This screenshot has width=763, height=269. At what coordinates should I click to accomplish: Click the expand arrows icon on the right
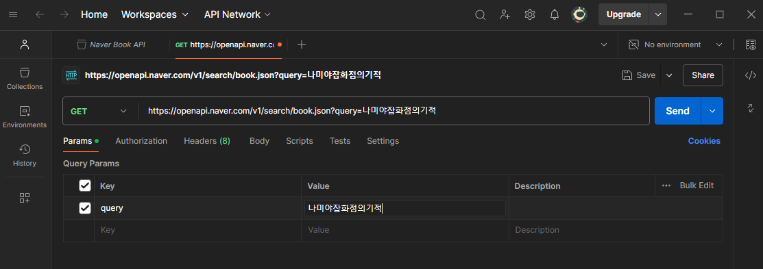click(751, 107)
